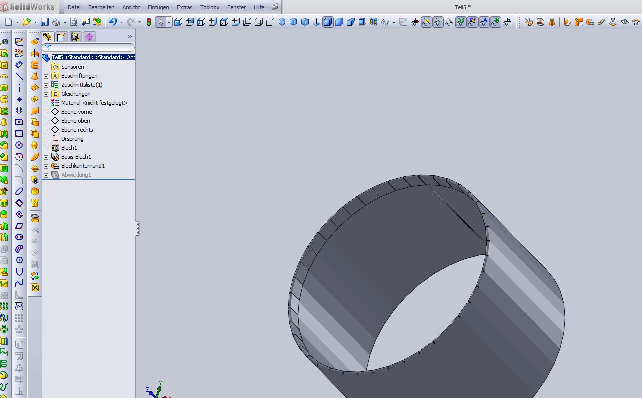Select Material <nicht festgelegt> in tree

point(94,103)
